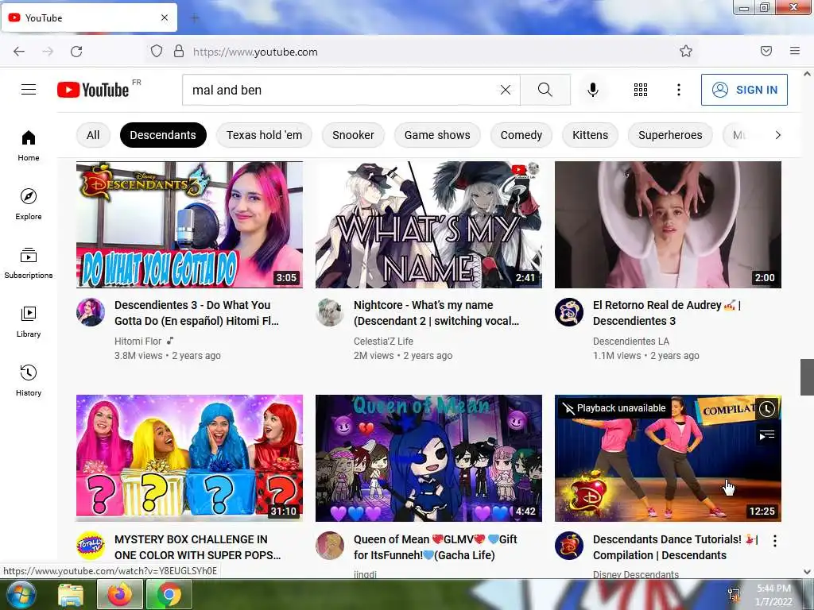The height and width of the screenshot is (610, 814).
Task: Open Celestia'Z Life channel avatar
Action: pyautogui.click(x=330, y=312)
